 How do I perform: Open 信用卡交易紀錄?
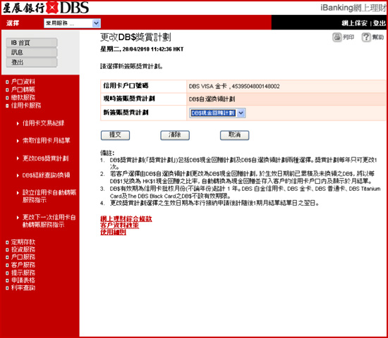[x=43, y=123]
